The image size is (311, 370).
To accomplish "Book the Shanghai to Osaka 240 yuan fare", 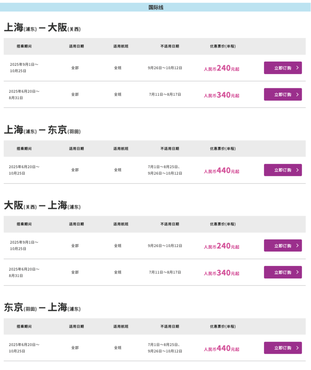I will (x=282, y=68).
